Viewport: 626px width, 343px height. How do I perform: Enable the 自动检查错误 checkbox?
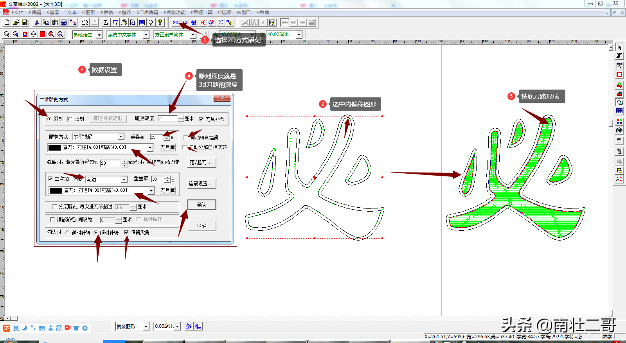pyautogui.click(x=186, y=138)
